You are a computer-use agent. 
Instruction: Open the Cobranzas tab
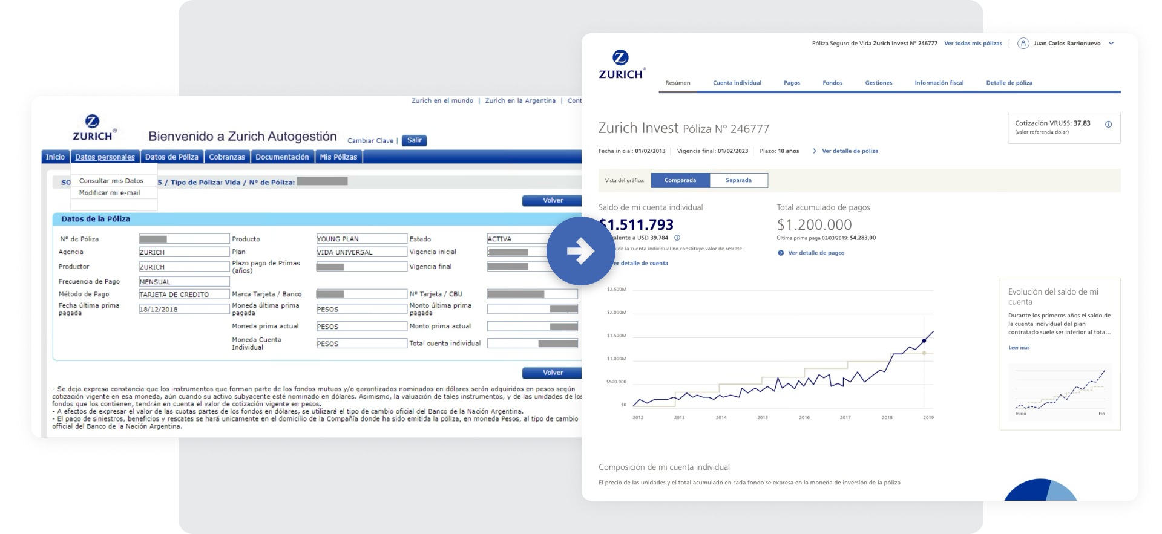click(x=227, y=157)
